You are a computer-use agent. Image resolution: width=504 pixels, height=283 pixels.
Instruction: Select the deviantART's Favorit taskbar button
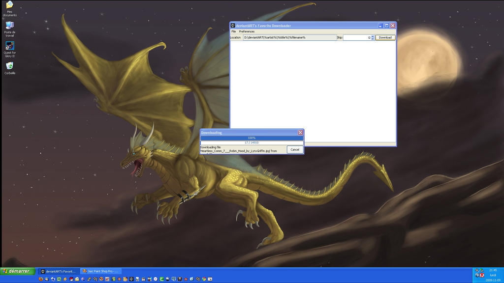[x=59, y=271]
